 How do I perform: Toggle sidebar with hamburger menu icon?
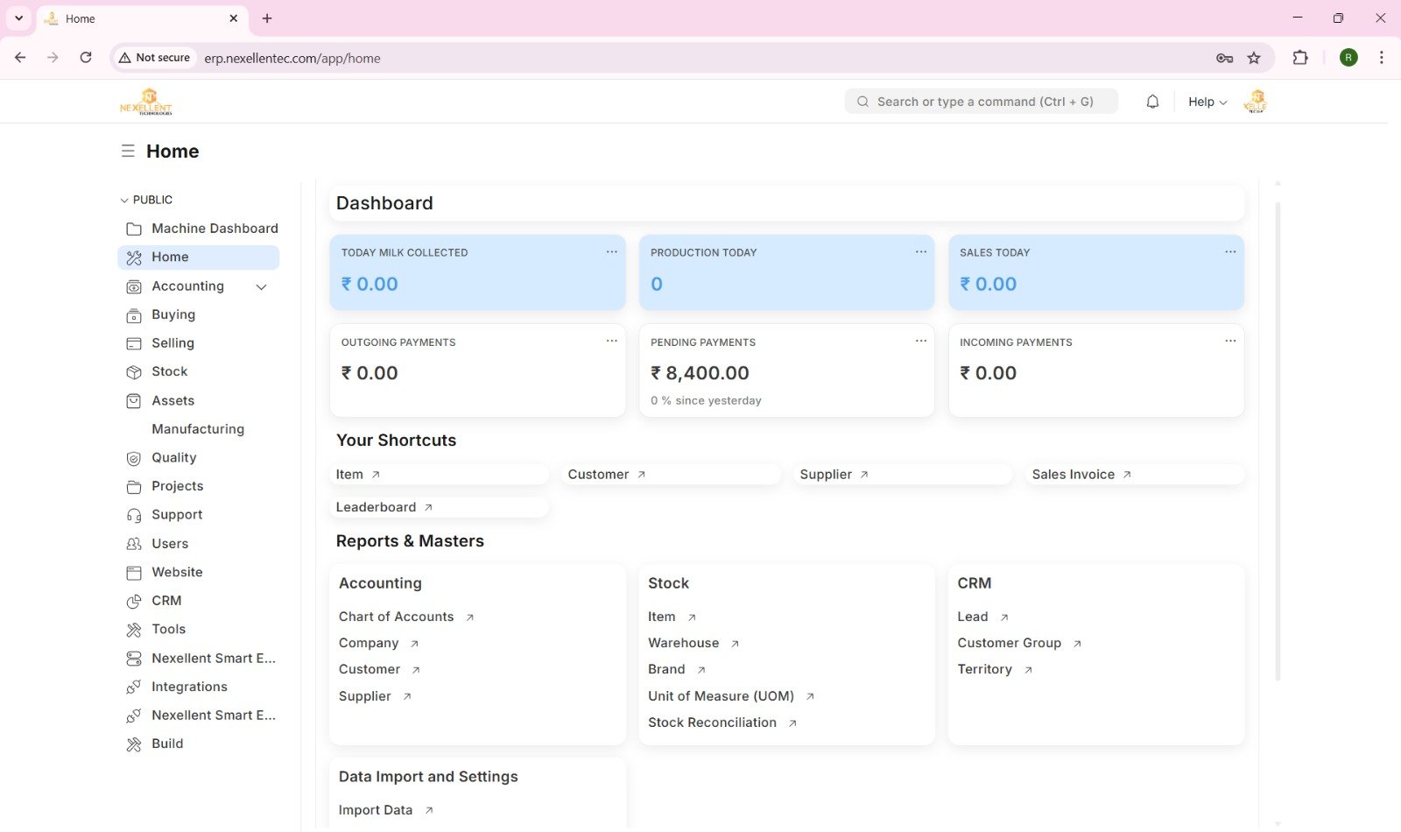pos(128,151)
